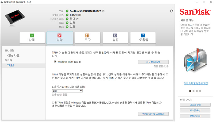Click the help icon after the TRIM schedule description
Image resolution: width=215 pixels, height=122 pixels.
(167, 74)
